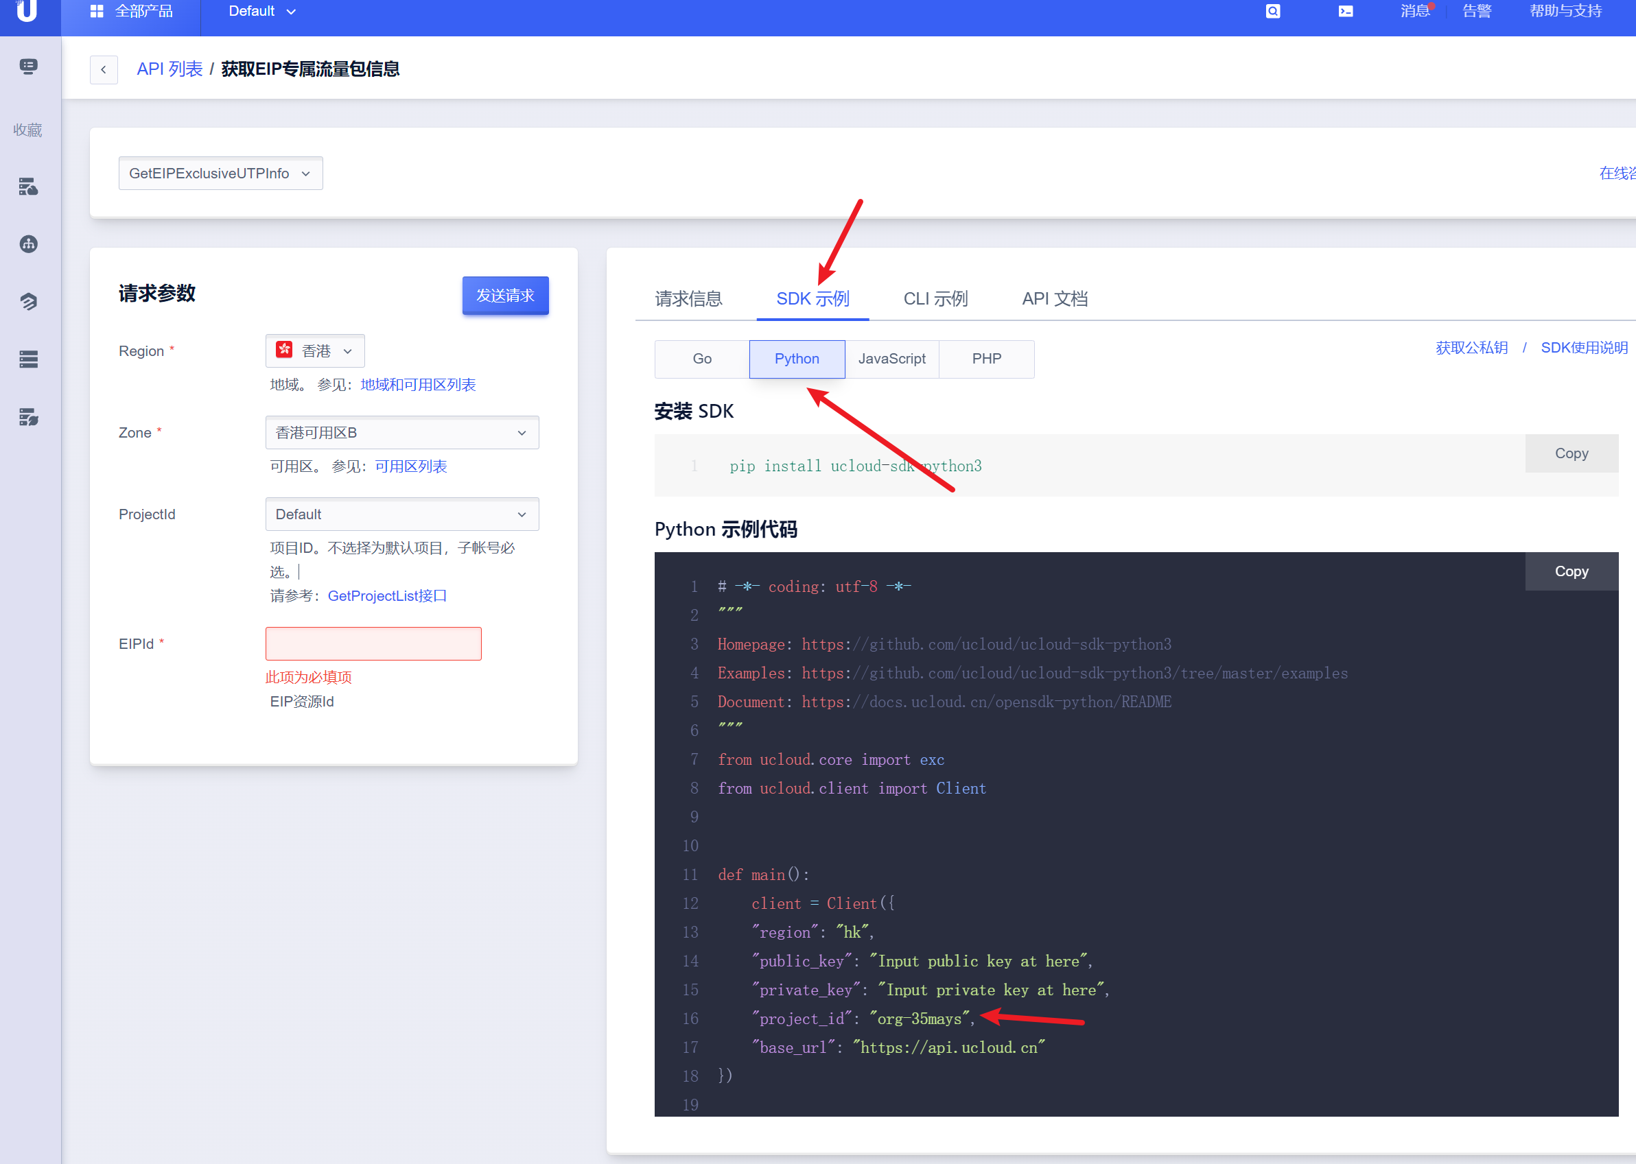Select the JavaScript language tab
The image size is (1636, 1164).
coord(892,359)
